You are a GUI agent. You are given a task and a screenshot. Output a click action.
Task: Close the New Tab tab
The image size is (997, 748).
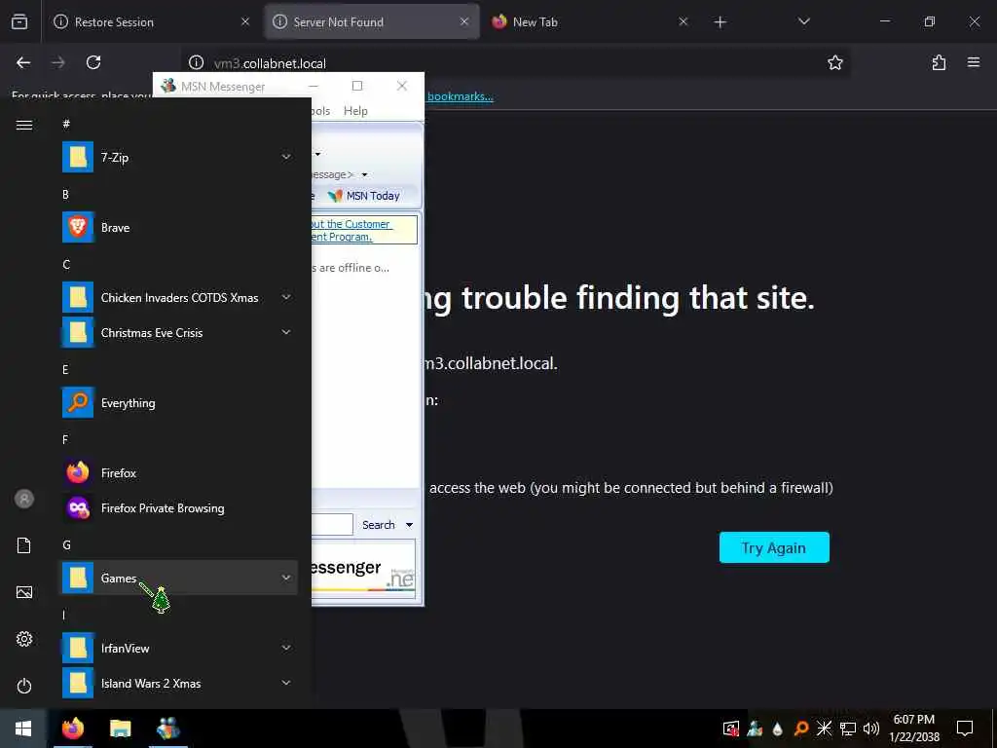pos(683,21)
